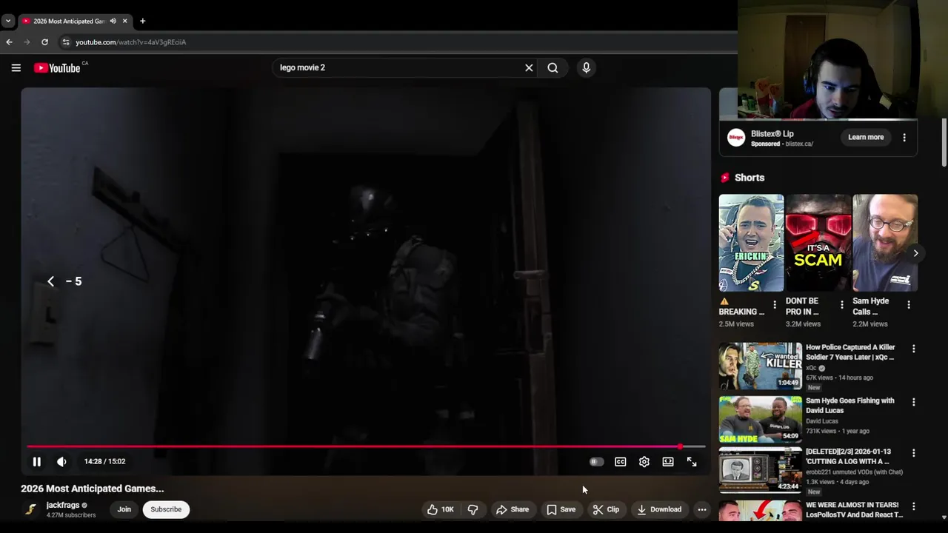
Task: Open the IT'S A SCAM short
Action: coord(818,243)
